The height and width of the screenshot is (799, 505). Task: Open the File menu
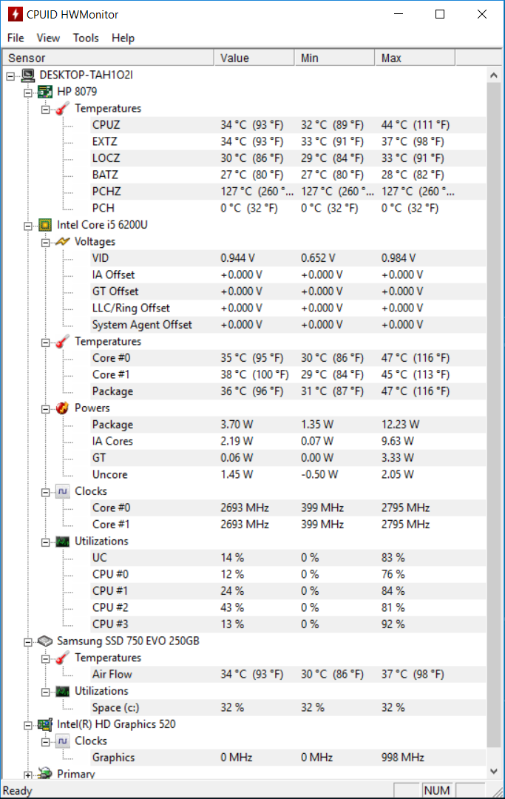(16, 38)
